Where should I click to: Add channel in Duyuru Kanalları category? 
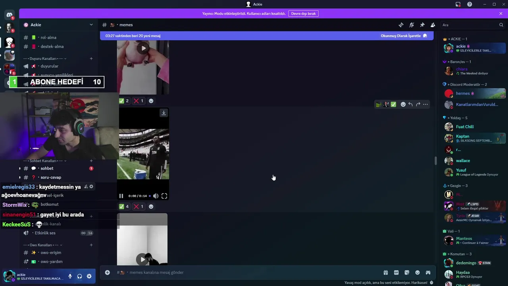(91, 58)
